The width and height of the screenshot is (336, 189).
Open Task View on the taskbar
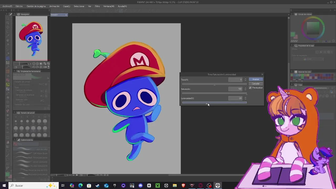[x=63, y=186]
